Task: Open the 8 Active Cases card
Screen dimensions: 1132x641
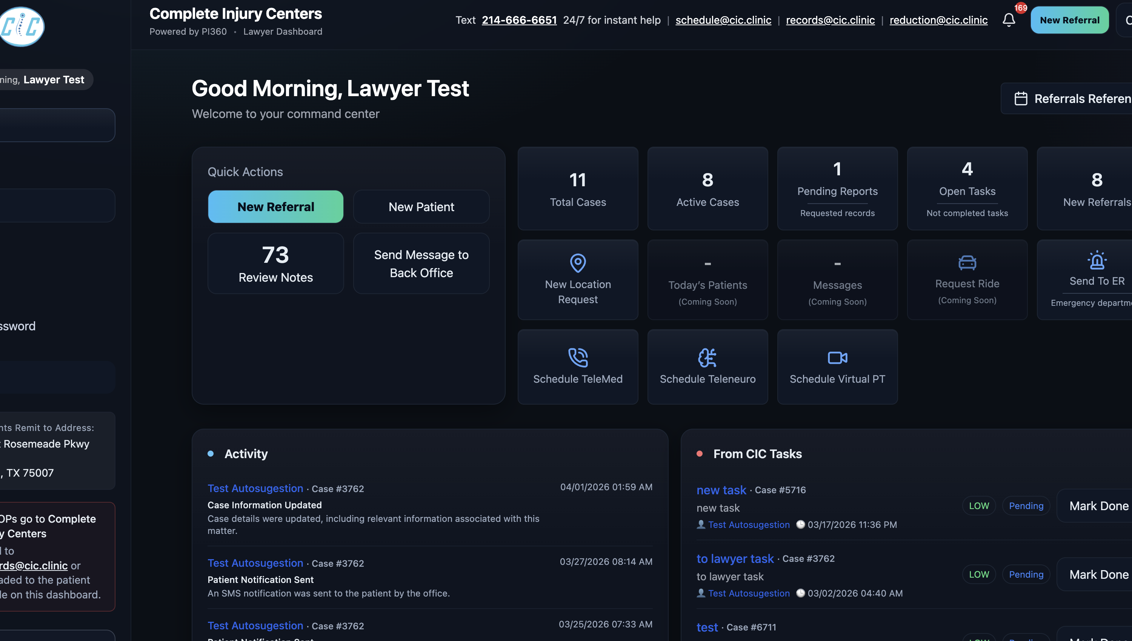Action: pyautogui.click(x=707, y=189)
